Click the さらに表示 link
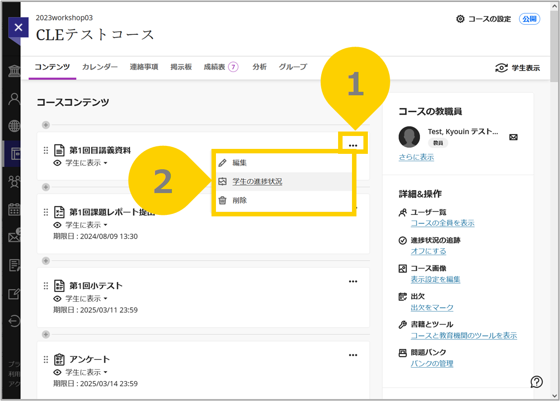This screenshot has width=560, height=401. pos(416,157)
